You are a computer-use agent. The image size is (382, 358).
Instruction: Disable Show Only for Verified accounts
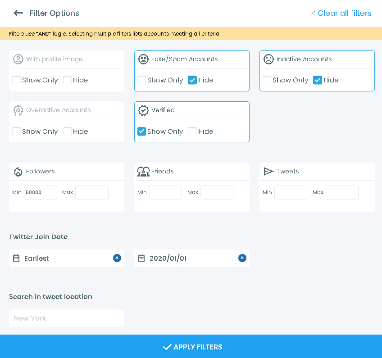(x=141, y=131)
